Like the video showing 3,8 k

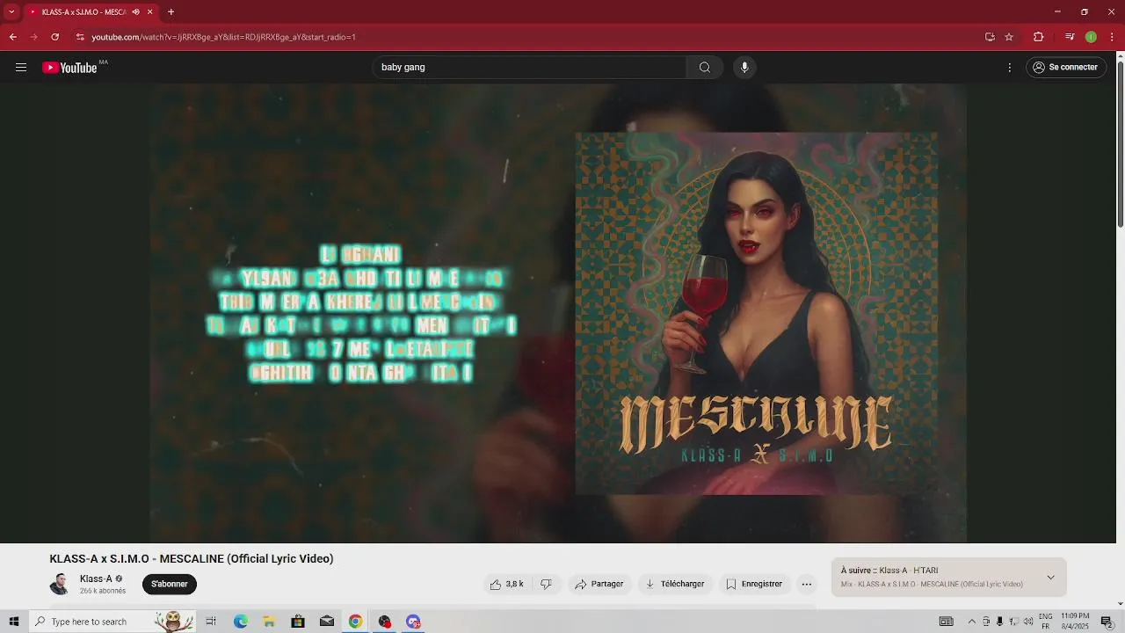point(507,584)
